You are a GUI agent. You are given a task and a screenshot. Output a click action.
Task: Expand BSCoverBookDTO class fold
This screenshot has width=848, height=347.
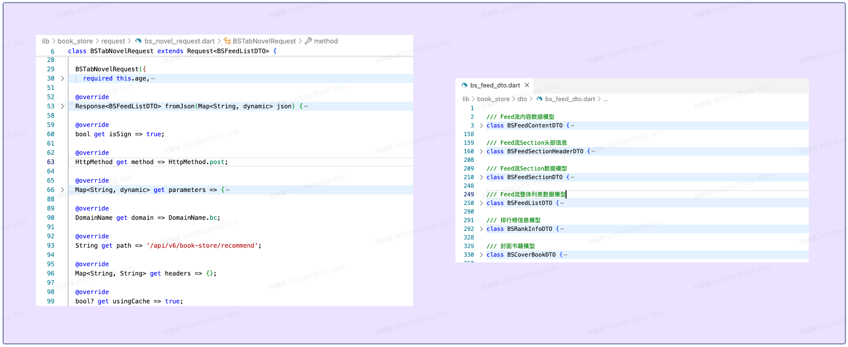(x=481, y=255)
